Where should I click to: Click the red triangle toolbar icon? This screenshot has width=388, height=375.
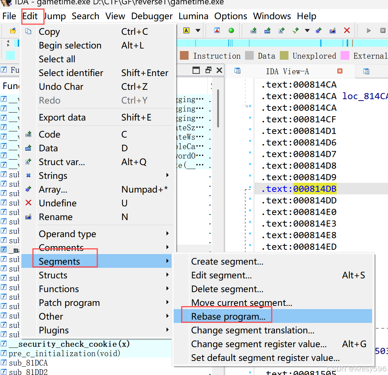217,30
